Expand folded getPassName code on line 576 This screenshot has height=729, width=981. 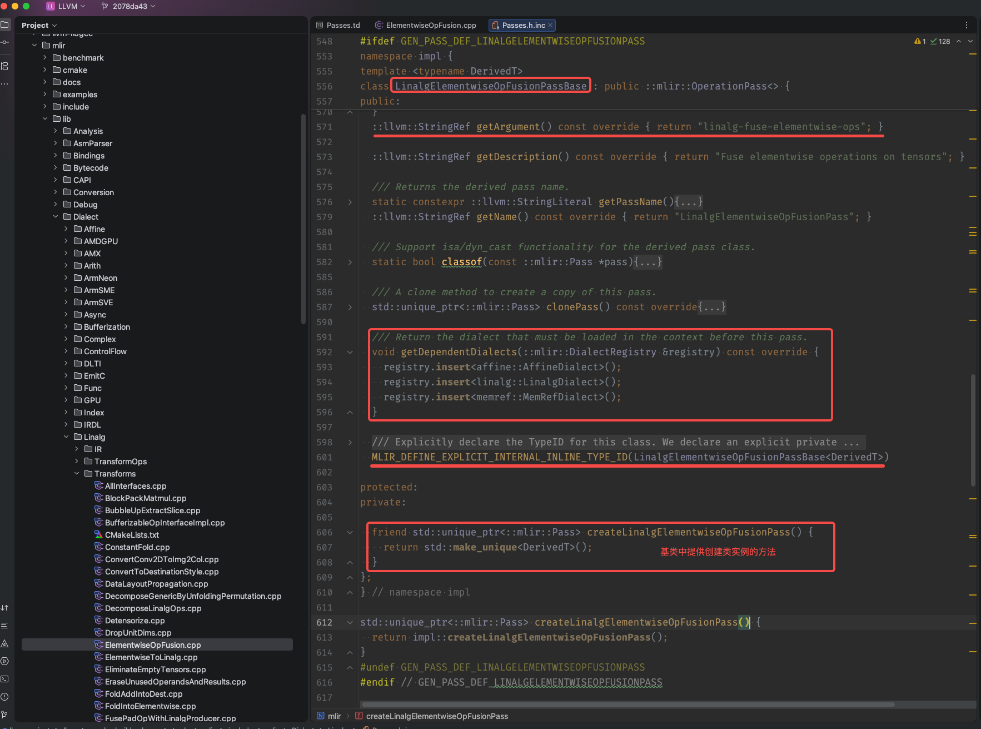[350, 202]
